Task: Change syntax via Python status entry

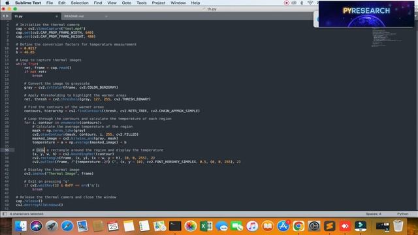Action: [402, 213]
